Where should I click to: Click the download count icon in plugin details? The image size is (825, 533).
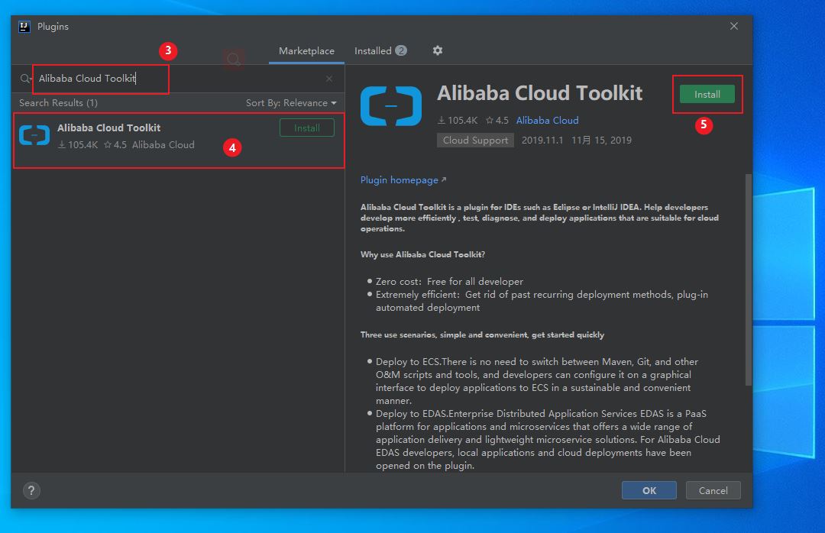click(x=442, y=121)
